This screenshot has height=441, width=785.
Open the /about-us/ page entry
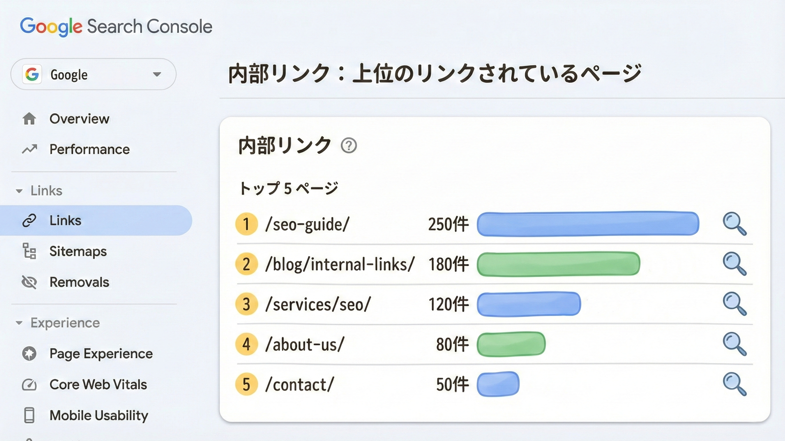click(305, 344)
